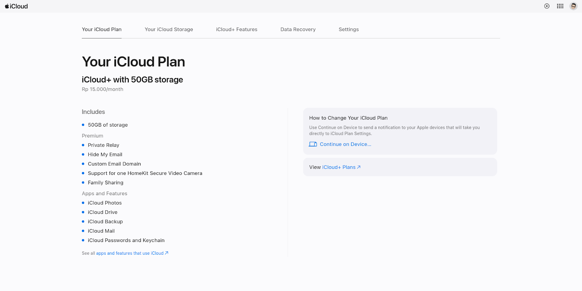Click How to Change Your iCloud Plan title
582x291 pixels.
point(348,118)
